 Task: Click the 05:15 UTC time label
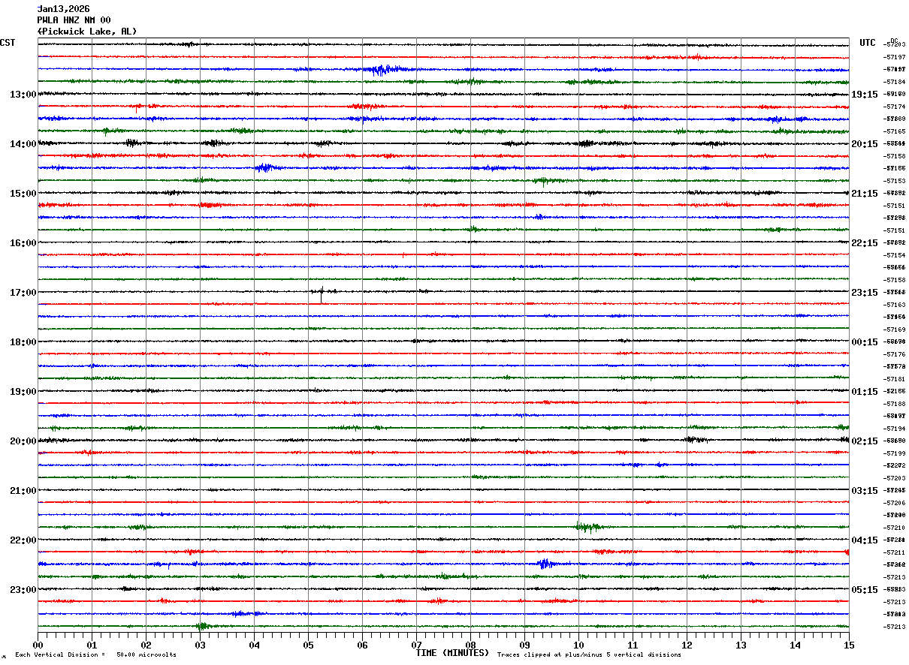(x=864, y=590)
